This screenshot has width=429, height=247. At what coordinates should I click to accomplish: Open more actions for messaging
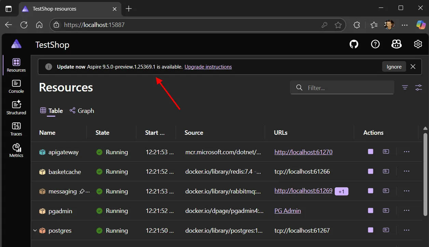[406, 191]
